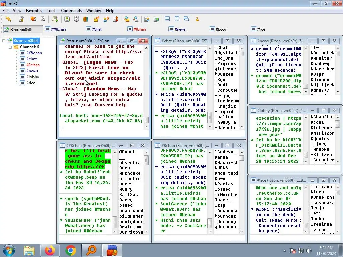Select #rice in the tree list
Screen dimensions: 343x257
coord(30,83)
